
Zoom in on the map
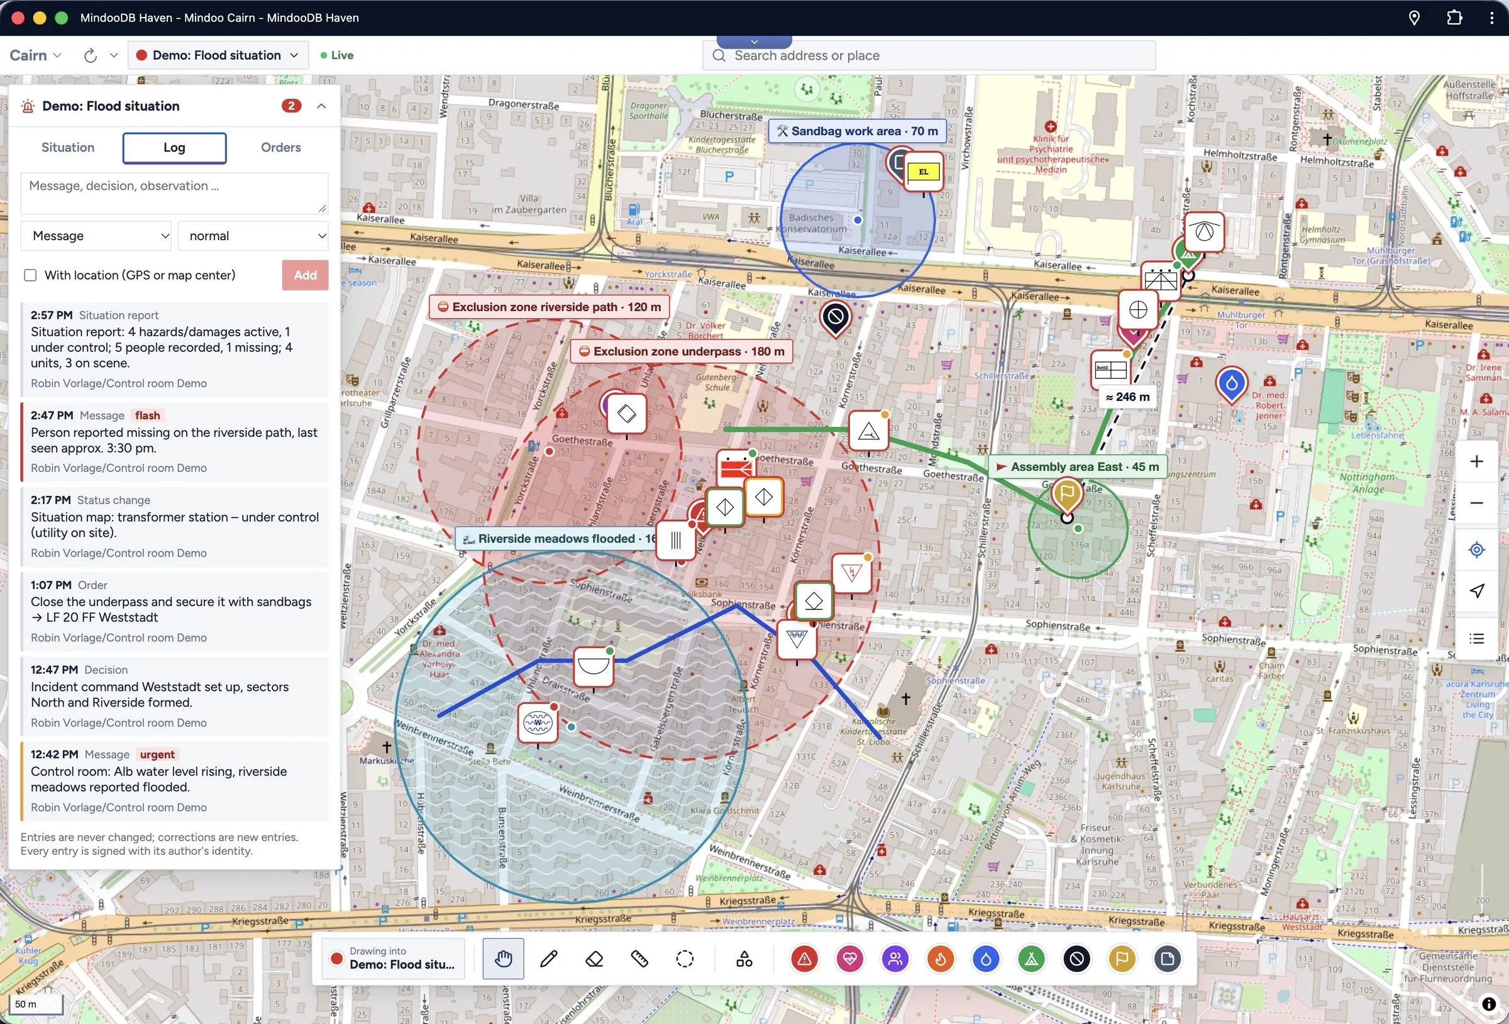tap(1476, 461)
